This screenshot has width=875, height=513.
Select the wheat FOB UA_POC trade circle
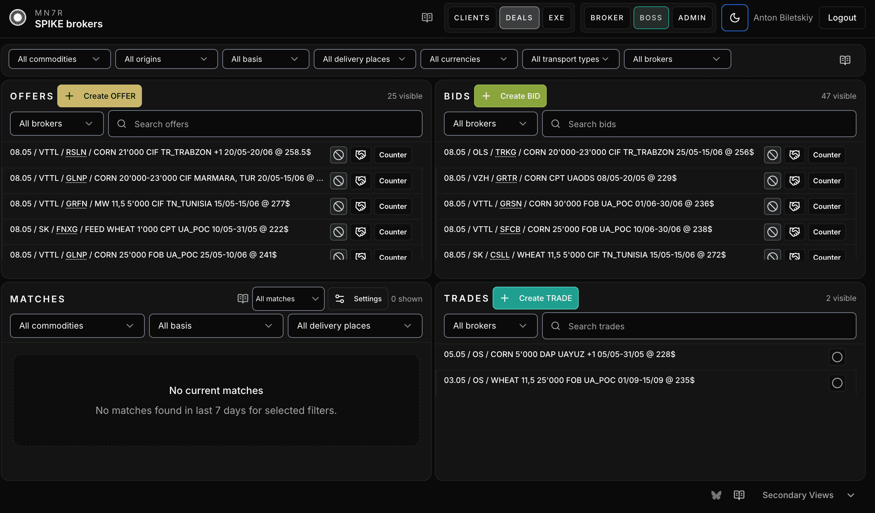837,383
